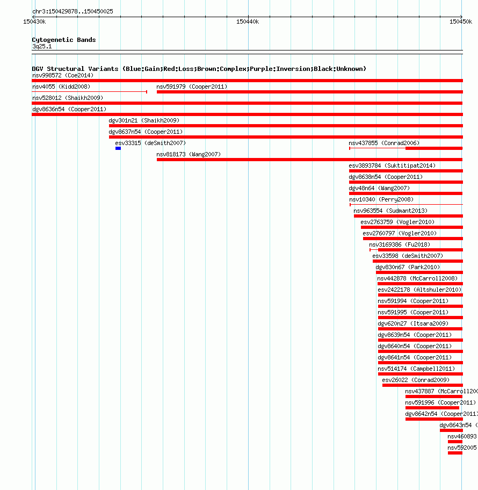Viewport: 478px width, 490px height.
Task: Click the 150450k ruler marker
Action: coord(461,21)
